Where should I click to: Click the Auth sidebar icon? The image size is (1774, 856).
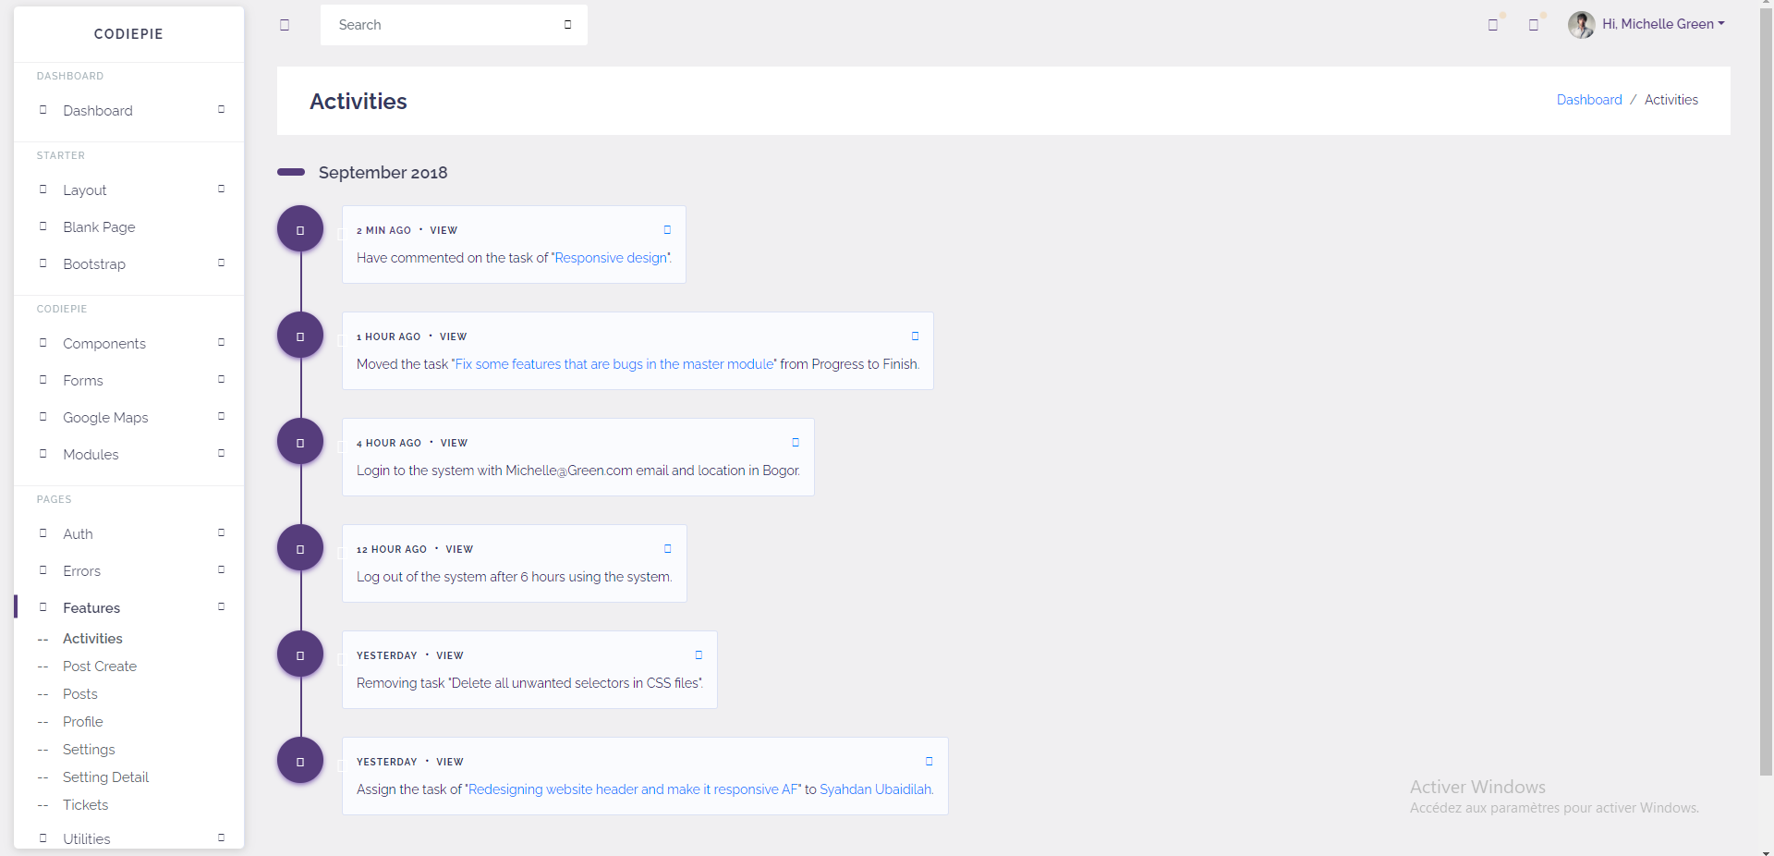click(43, 533)
